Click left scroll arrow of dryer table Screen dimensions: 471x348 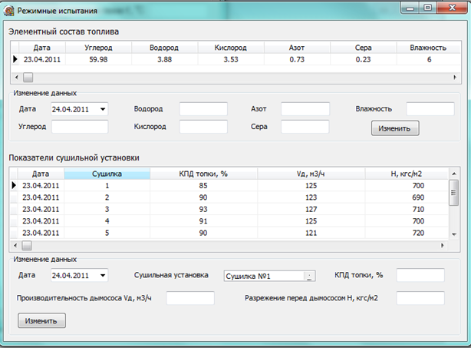(x=15, y=245)
